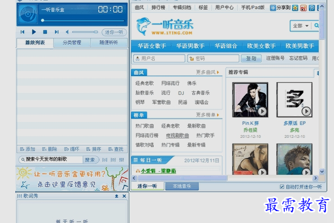Click first icon right of 搜索 button
The width and height of the screenshot is (334, 223).
point(104,159)
